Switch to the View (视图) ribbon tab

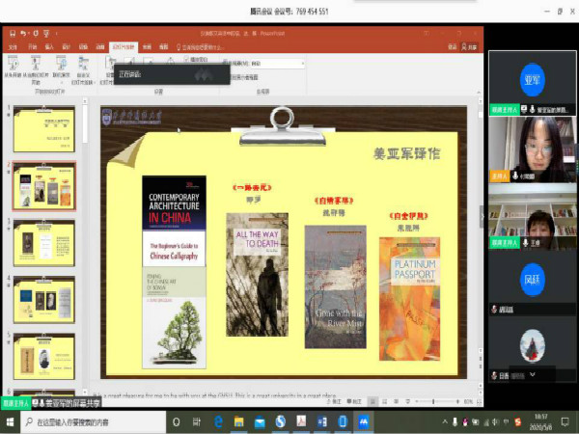(164, 47)
